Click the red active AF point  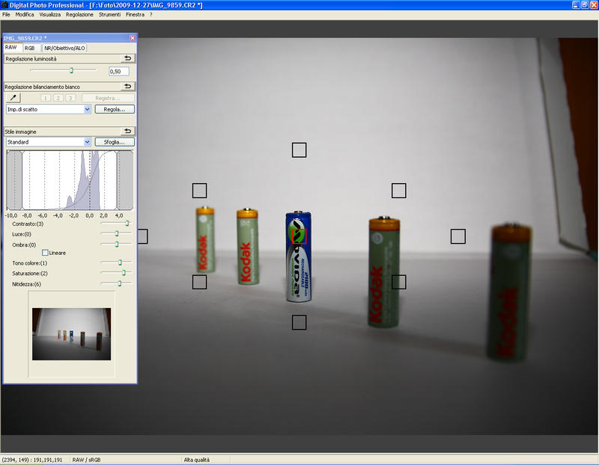tap(299, 236)
